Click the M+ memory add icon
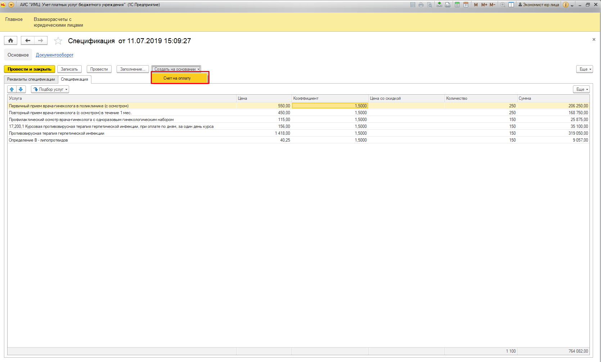Viewport: 601px width, 362px height. (x=484, y=5)
